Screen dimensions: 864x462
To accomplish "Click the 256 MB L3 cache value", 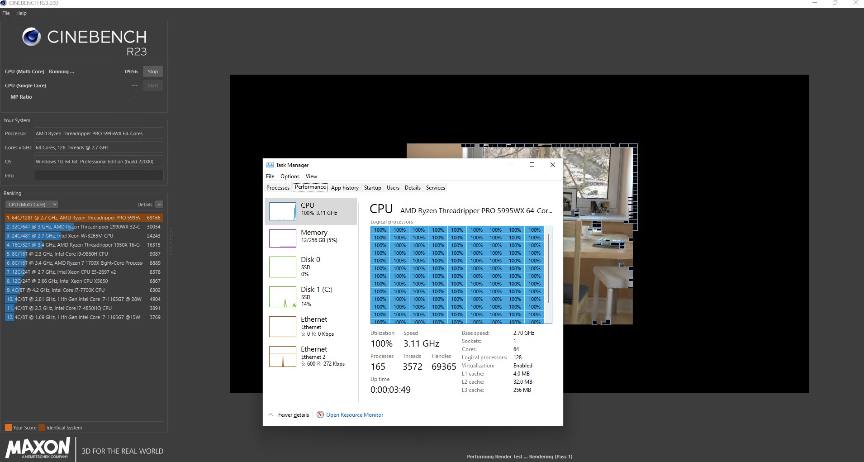I will (522, 390).
